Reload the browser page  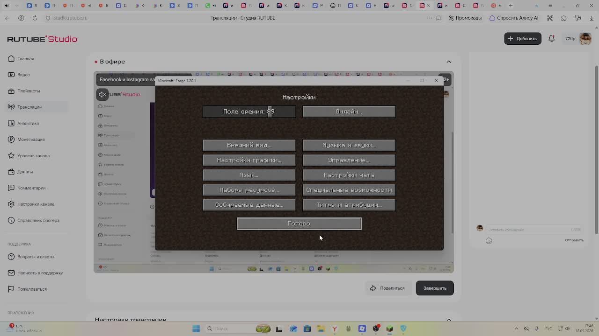[x=35, y=18]
